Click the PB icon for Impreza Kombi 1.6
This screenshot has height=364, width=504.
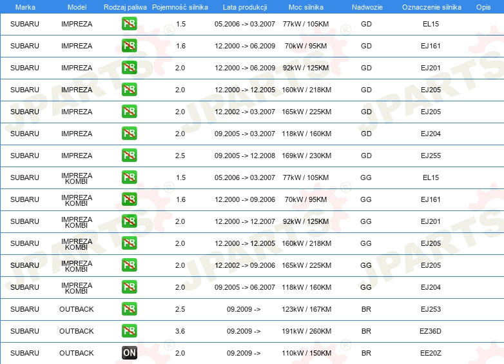pos(129,199)
